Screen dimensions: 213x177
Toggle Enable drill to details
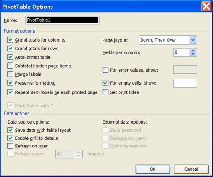10,138
